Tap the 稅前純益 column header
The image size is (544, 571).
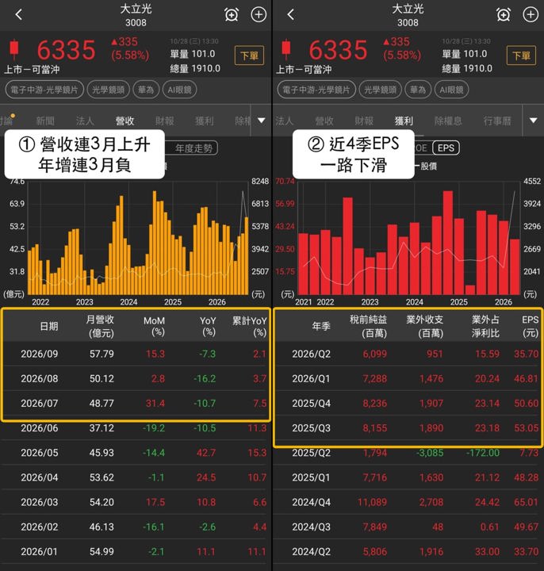tap(369, 326)
